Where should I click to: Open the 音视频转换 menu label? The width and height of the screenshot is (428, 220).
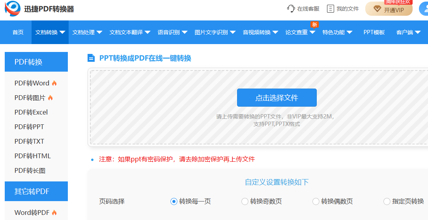coord(256,32)
